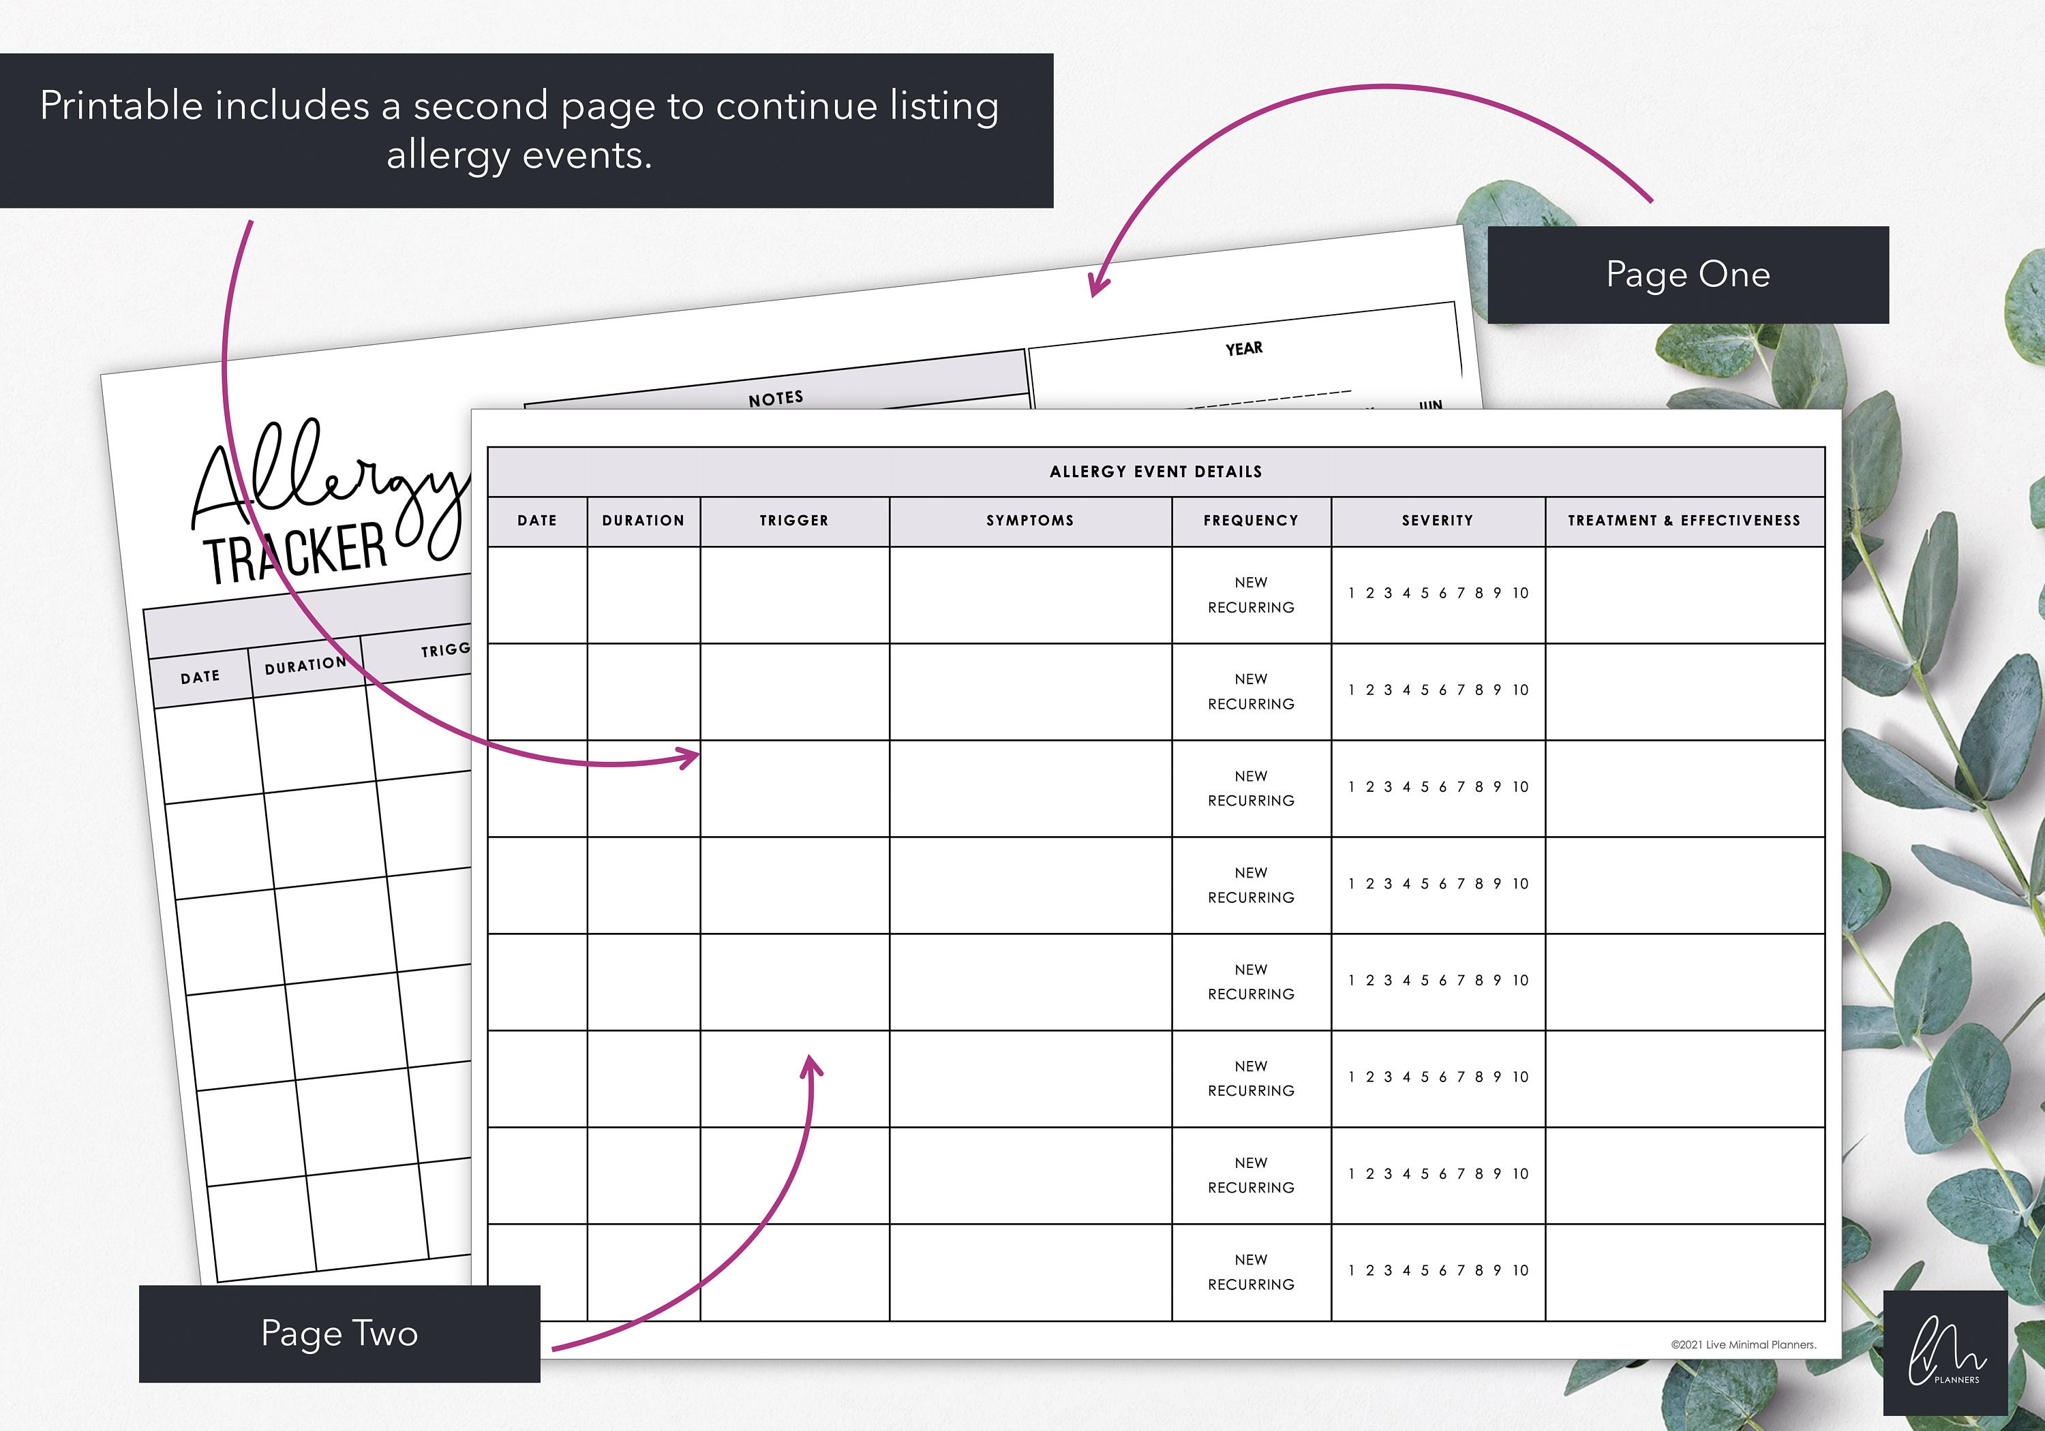2045x1431 pixels.
Task: Click the SYMPTOMS column header
Action: (x=1028, y=520)
